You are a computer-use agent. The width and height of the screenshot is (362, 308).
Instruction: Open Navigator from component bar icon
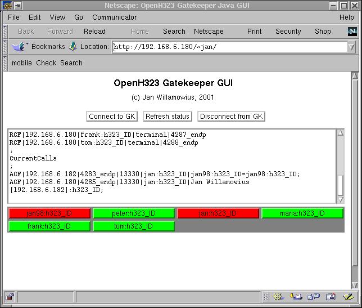point(278,297)
